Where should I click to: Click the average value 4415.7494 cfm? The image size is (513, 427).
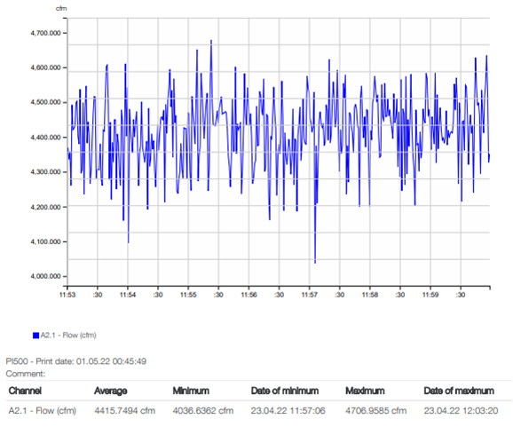(x=124, y=411)
